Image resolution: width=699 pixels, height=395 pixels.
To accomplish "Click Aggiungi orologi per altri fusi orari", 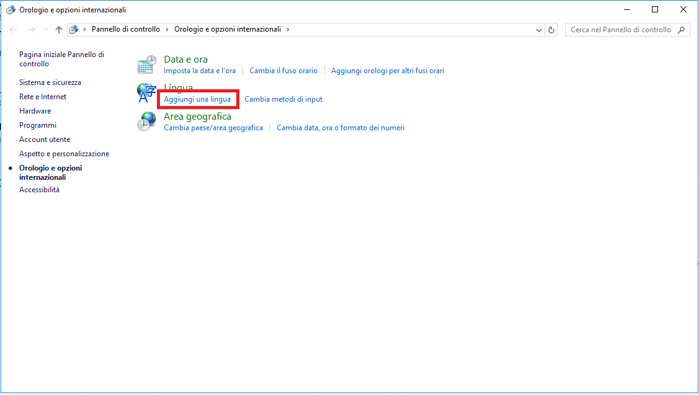I will [388, 71].
